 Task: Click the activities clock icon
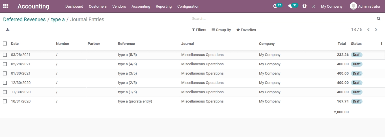click(275, 6)
